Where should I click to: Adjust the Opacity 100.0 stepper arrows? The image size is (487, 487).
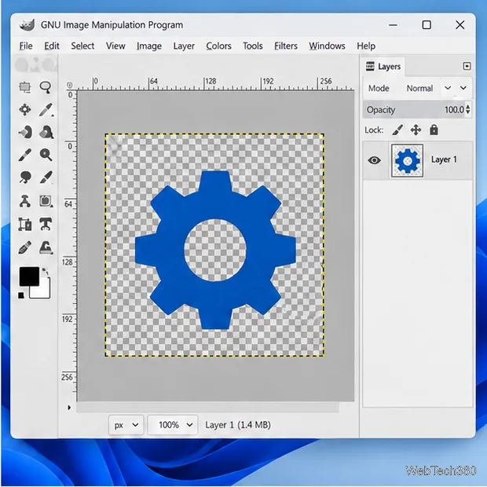coord(468,110)
